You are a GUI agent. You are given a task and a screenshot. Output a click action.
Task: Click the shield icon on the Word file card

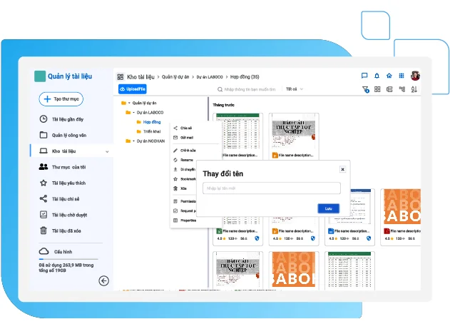(369, 238)
